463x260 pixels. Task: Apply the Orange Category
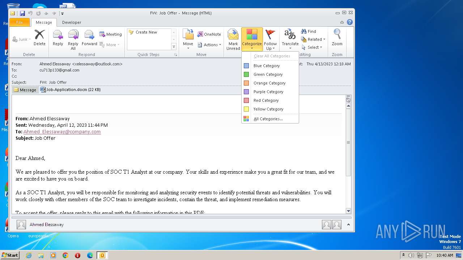(270, 83)
